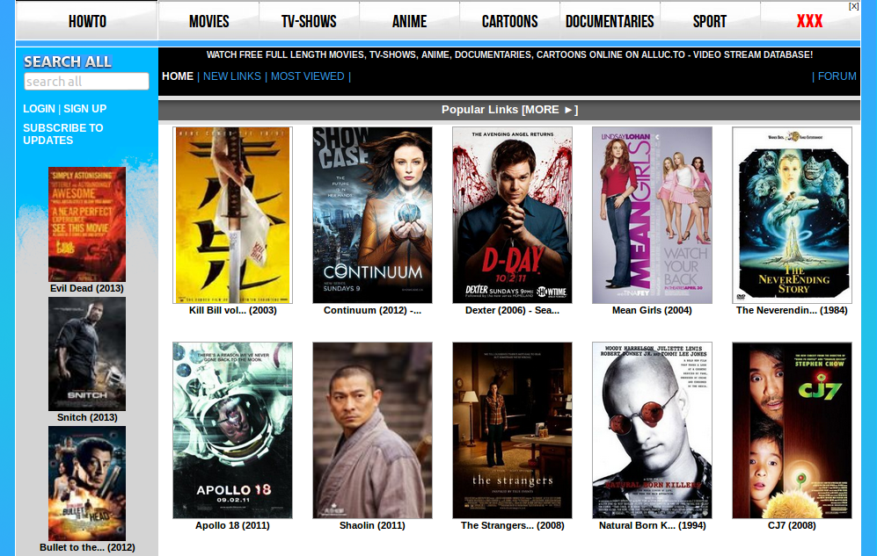Open Natural Born Killers poster

point(652,430)
